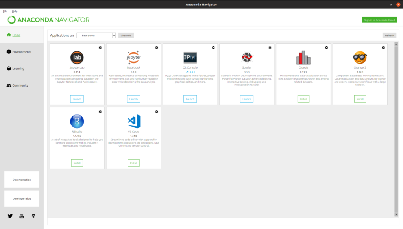Click the Jupyter Notebook logo icon
The image size is (403, 229).
coord(134,57)
